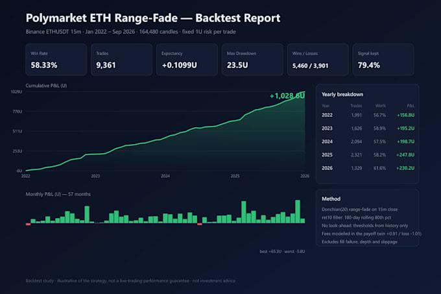Click the 2024 P&L value +198.7U
The image size is (441, 294).
pyautogui.click(x=405, y=141)
